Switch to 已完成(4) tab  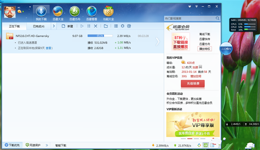point(39,26)
